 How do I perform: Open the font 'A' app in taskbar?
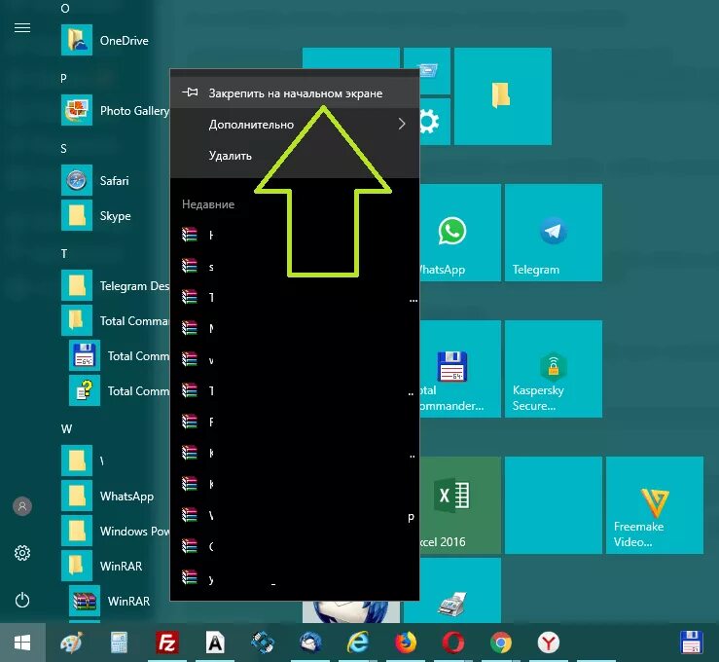pos(215,643)
